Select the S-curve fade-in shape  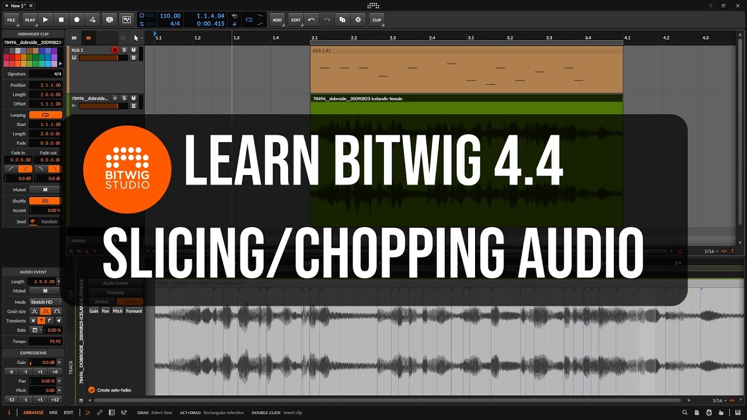pyautogui.click(x=26, y=169)
